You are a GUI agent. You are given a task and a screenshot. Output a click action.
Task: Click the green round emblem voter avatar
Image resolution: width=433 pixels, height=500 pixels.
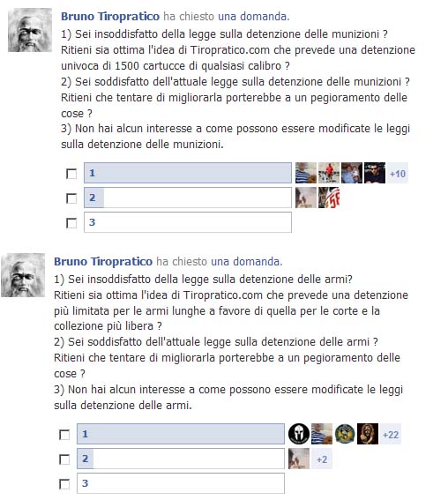[345, 434]
